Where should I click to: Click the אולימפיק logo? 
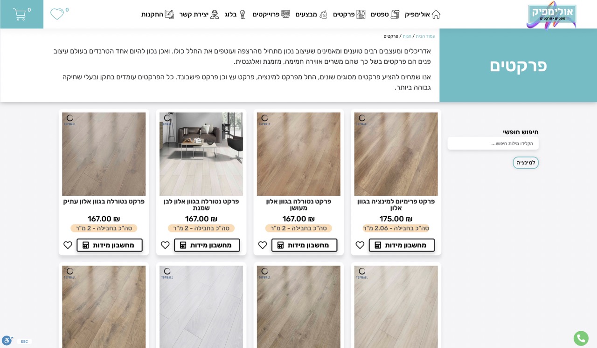tap(551, 15)
